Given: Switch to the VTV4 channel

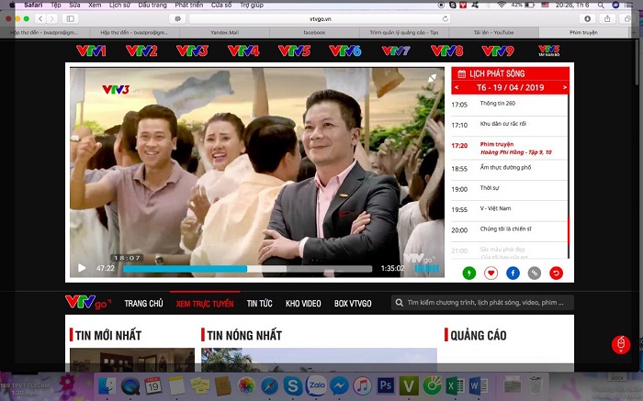Looking at the screenshot, I should pyautogui.click(x=243, y=50).
